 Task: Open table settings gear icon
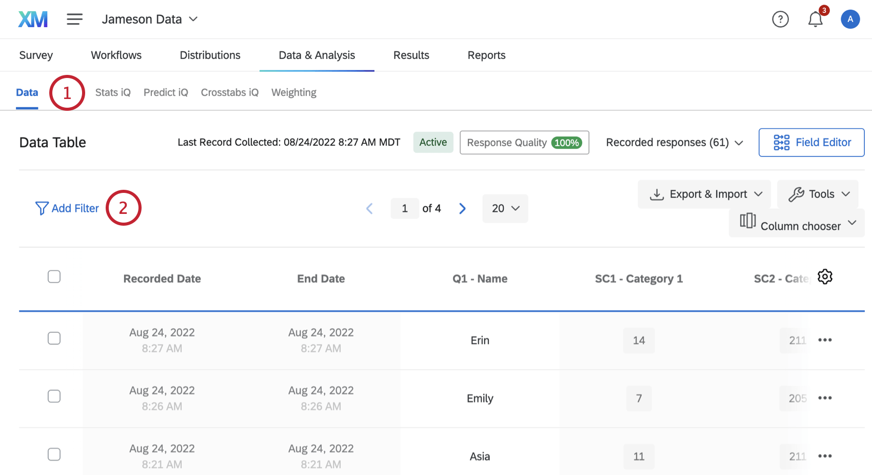(825, 277)
